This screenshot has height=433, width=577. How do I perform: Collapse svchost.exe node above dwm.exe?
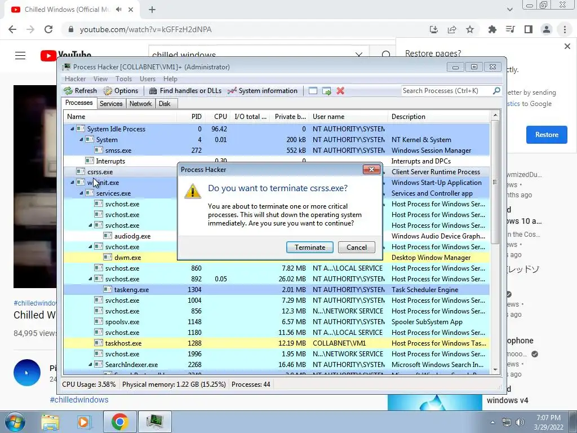click(x=90, y=246)
